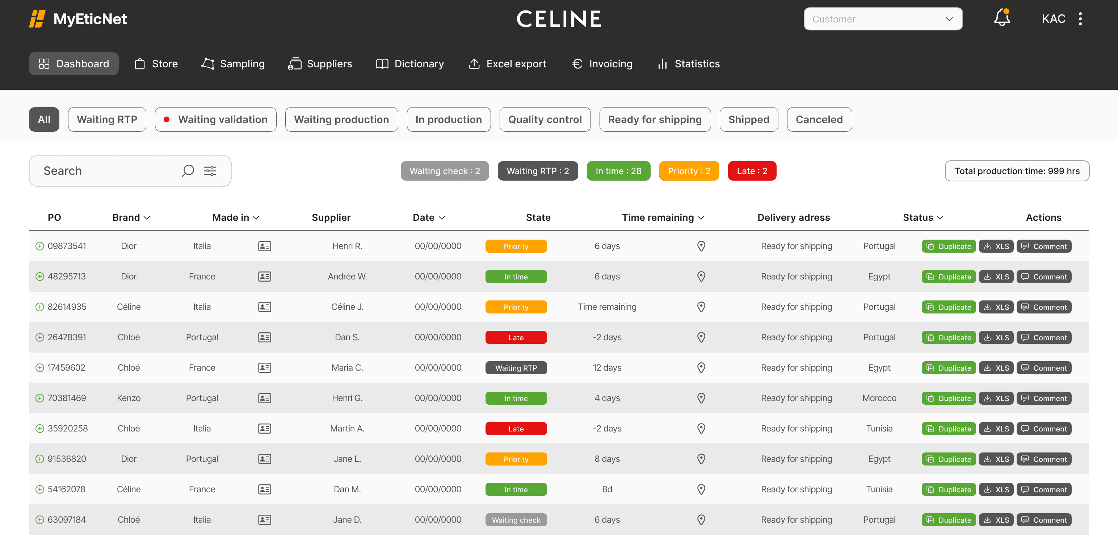Image resolution: width=1118 pixels, height=535 pixels.
Task: Click the search magnifier icon
Action: (188, 170)
